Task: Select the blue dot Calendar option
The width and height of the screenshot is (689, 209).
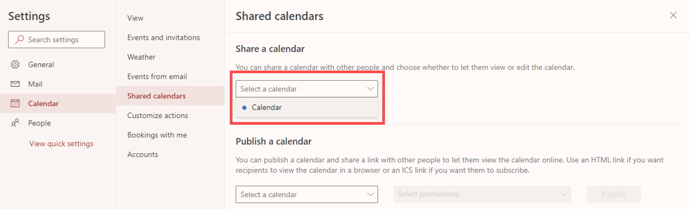Action: (266, 107)
